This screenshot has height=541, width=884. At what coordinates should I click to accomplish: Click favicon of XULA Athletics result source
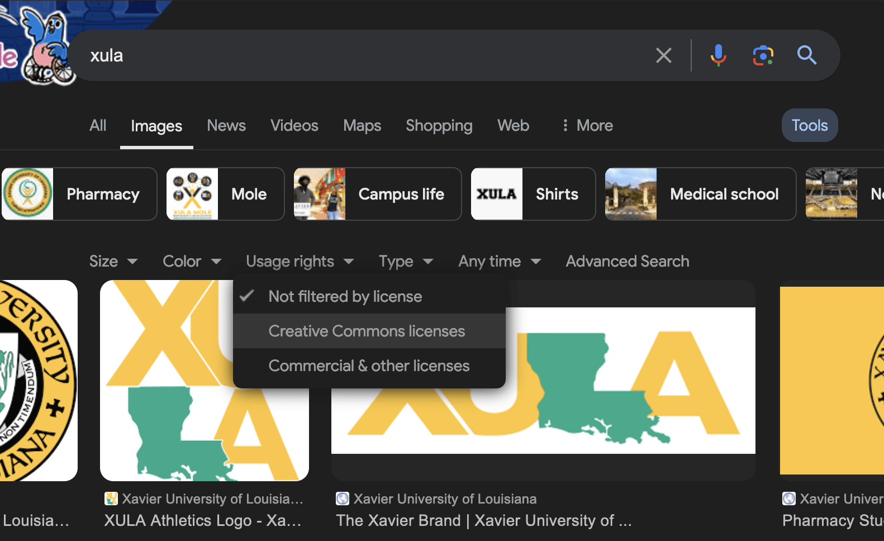pyautogui.click(x=111, y=499)
